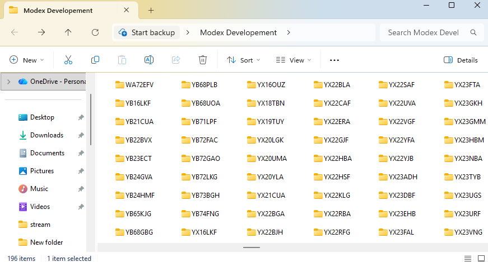Screen dimensions: 488x262
Task: Click the Share icon in toolbar
Action: point(176,60)
